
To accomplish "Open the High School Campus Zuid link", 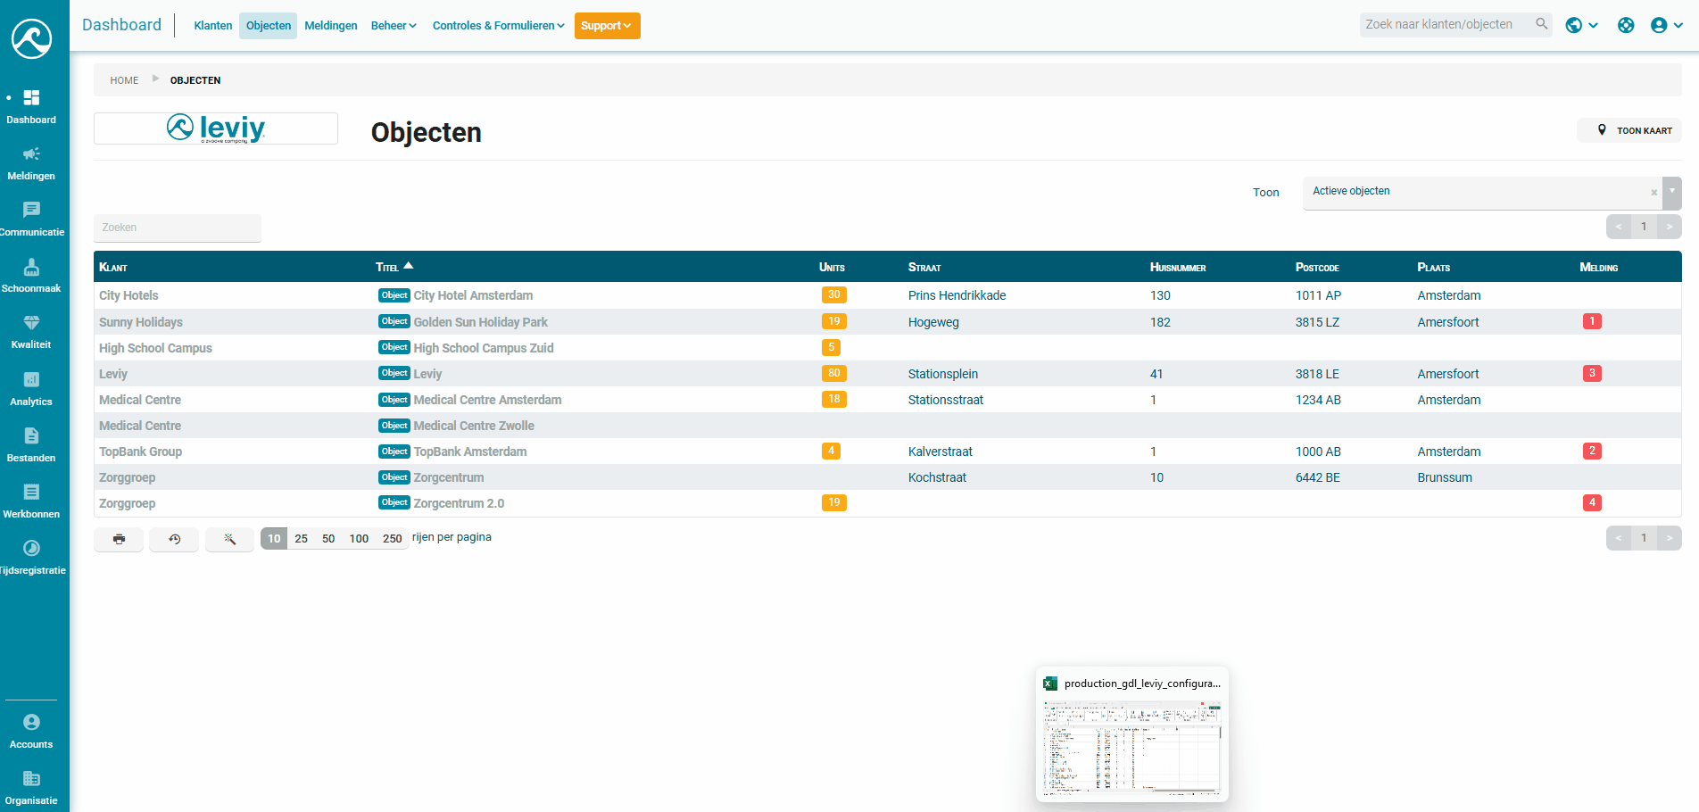I will (484, 348).
